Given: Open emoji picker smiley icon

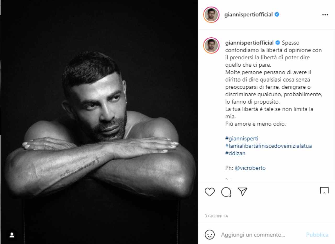Looking at the screenshot, I should pos(210,235).
